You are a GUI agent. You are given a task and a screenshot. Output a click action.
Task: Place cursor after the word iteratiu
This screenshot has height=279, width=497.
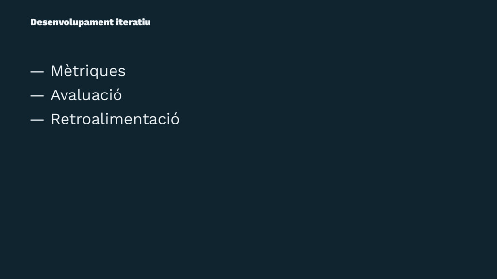151,22
